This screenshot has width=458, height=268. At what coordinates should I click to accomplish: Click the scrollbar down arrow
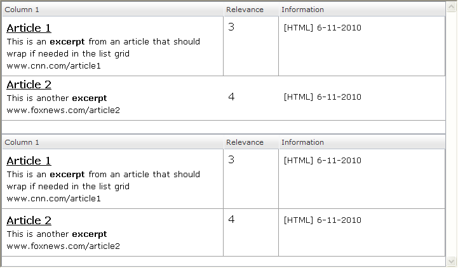(x=451, y=261)
